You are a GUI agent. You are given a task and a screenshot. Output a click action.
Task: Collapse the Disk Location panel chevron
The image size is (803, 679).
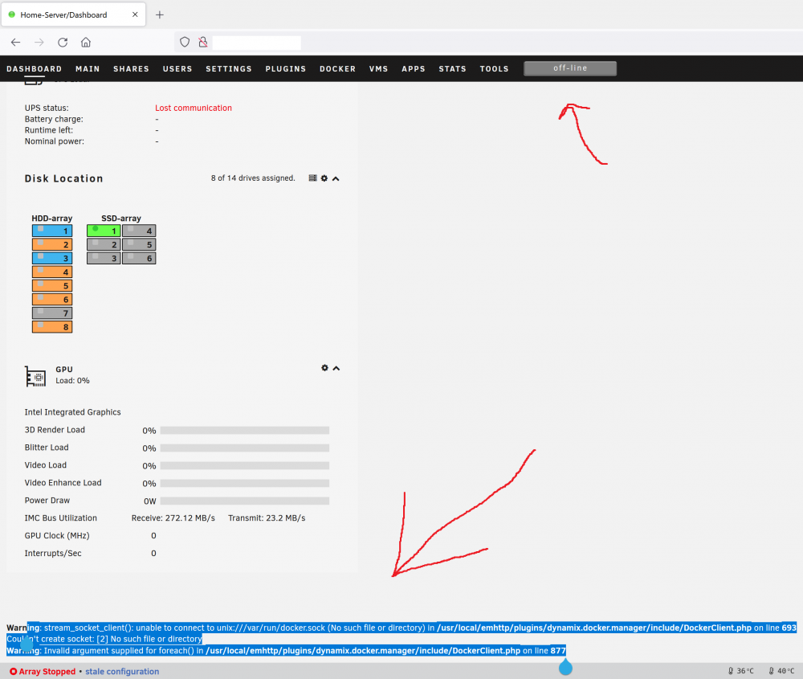(336, 179)
